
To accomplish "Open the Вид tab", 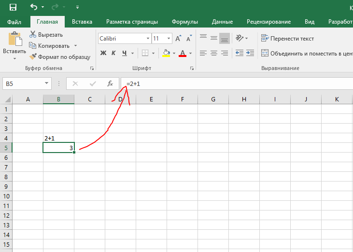I will pyautogui.click(x=310, y=22).
